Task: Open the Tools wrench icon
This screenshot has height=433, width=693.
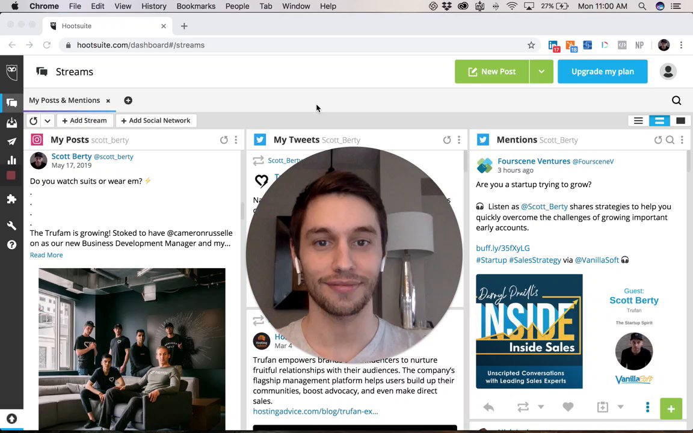Action: (x=12, y=226)
